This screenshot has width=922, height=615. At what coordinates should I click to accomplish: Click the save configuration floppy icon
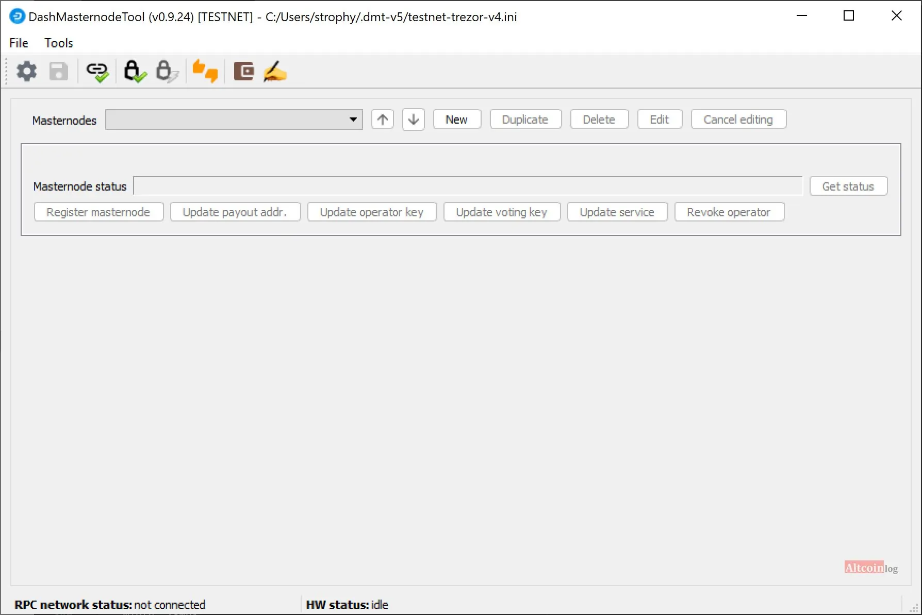pyautogui.click(x=59, y=71)
